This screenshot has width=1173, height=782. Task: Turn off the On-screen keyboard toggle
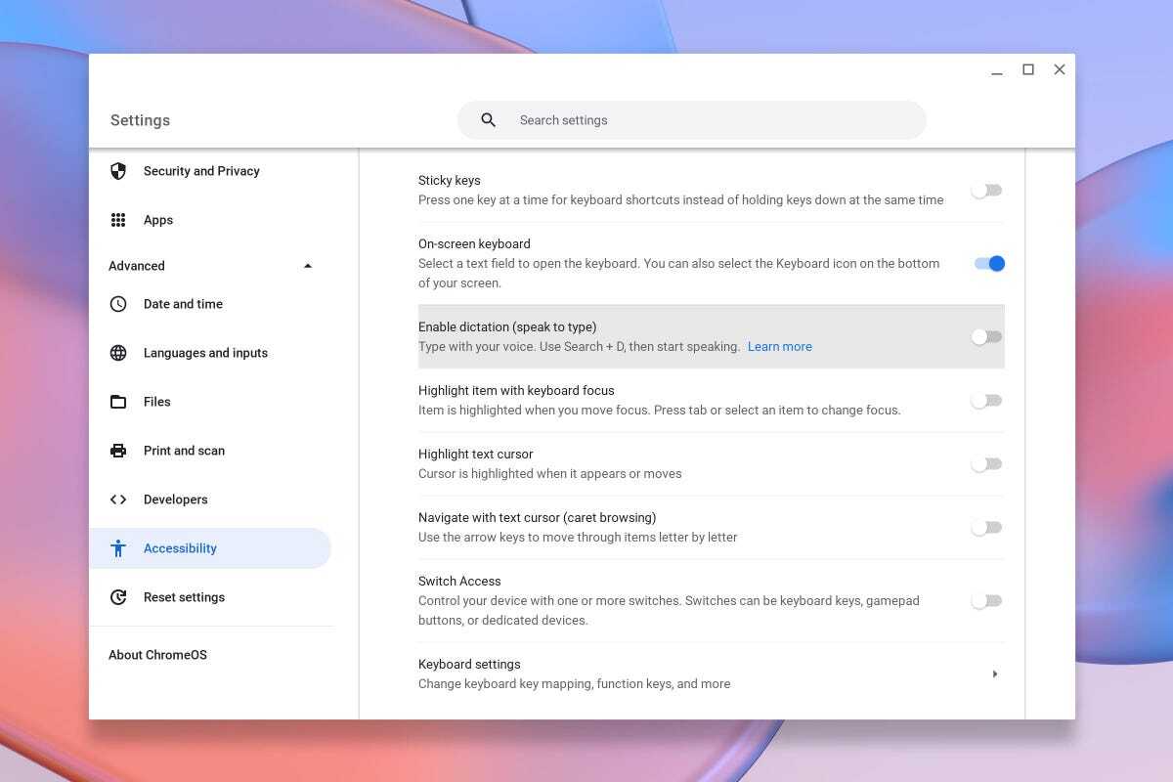tap(989, 263)
